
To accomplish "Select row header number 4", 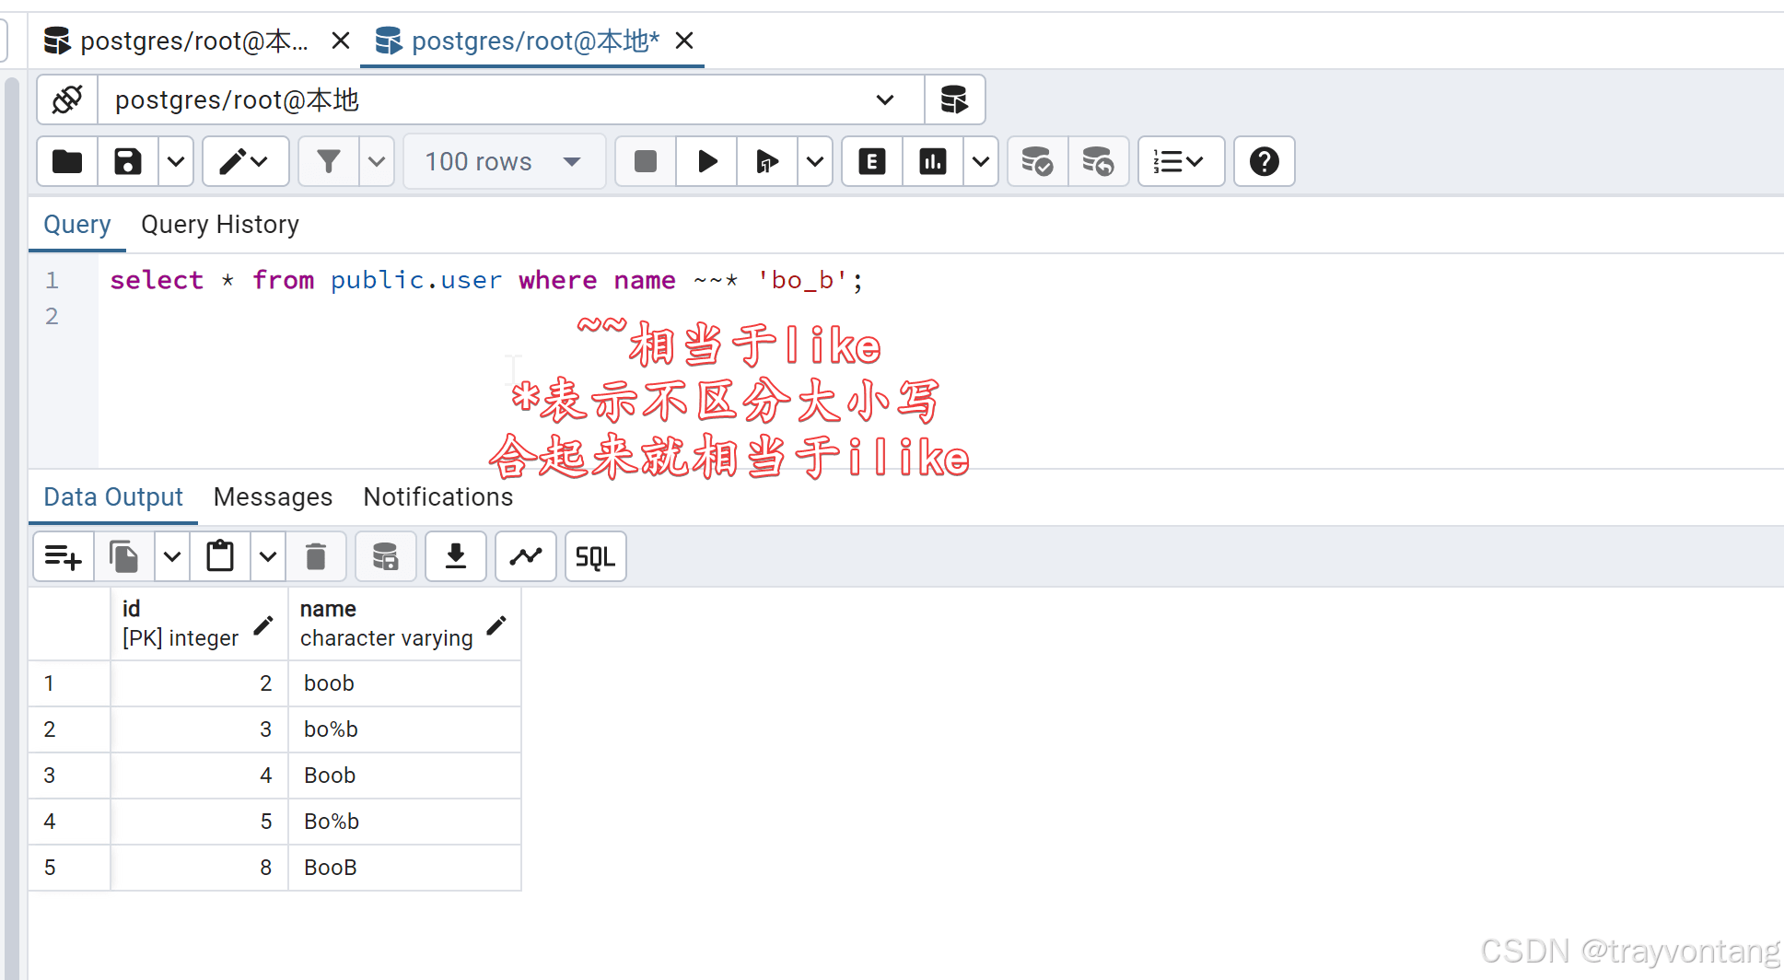I will [69, 822].
